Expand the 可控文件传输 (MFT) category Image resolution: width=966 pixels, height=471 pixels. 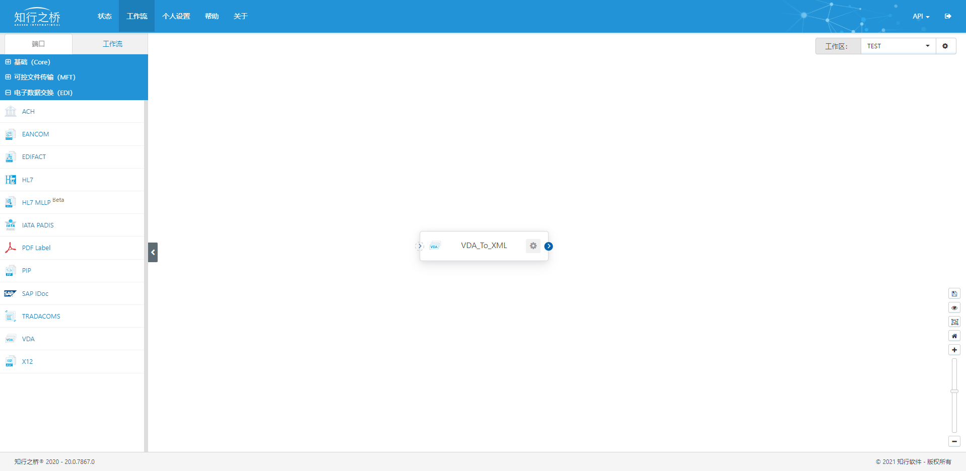(x=74, y=77)
